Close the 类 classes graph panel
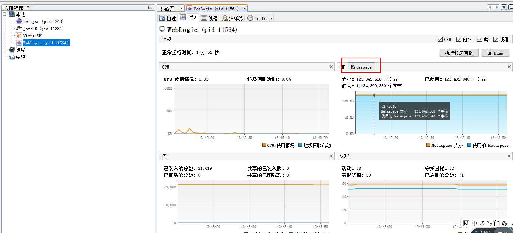This screenshot has height=233, width=513. point(331,156)
